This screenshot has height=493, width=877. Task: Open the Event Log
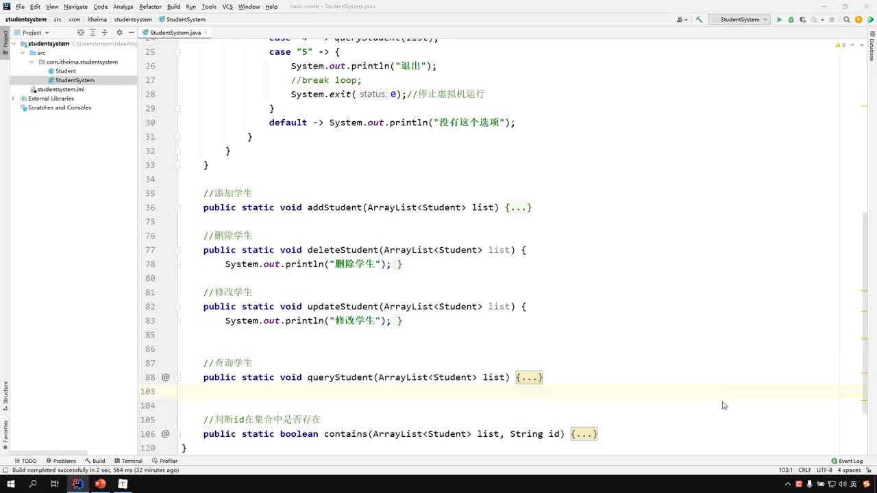pos(847,461)
